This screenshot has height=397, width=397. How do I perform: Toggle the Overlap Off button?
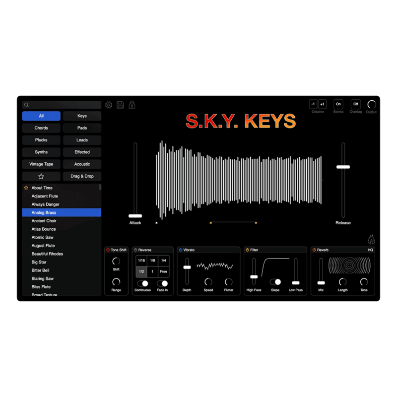coord(356,104)
